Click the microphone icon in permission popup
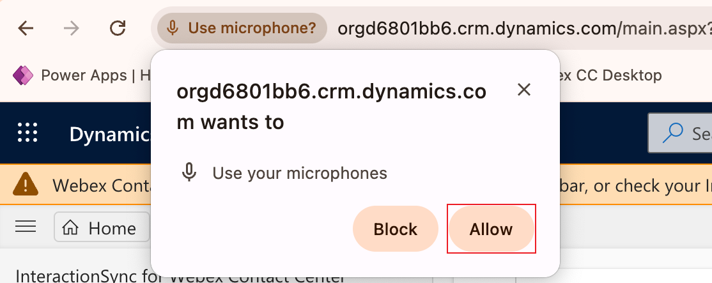Image resolution: width=712 pixels, height=283 pixels. pyautogui.click(x=189, y=172)
